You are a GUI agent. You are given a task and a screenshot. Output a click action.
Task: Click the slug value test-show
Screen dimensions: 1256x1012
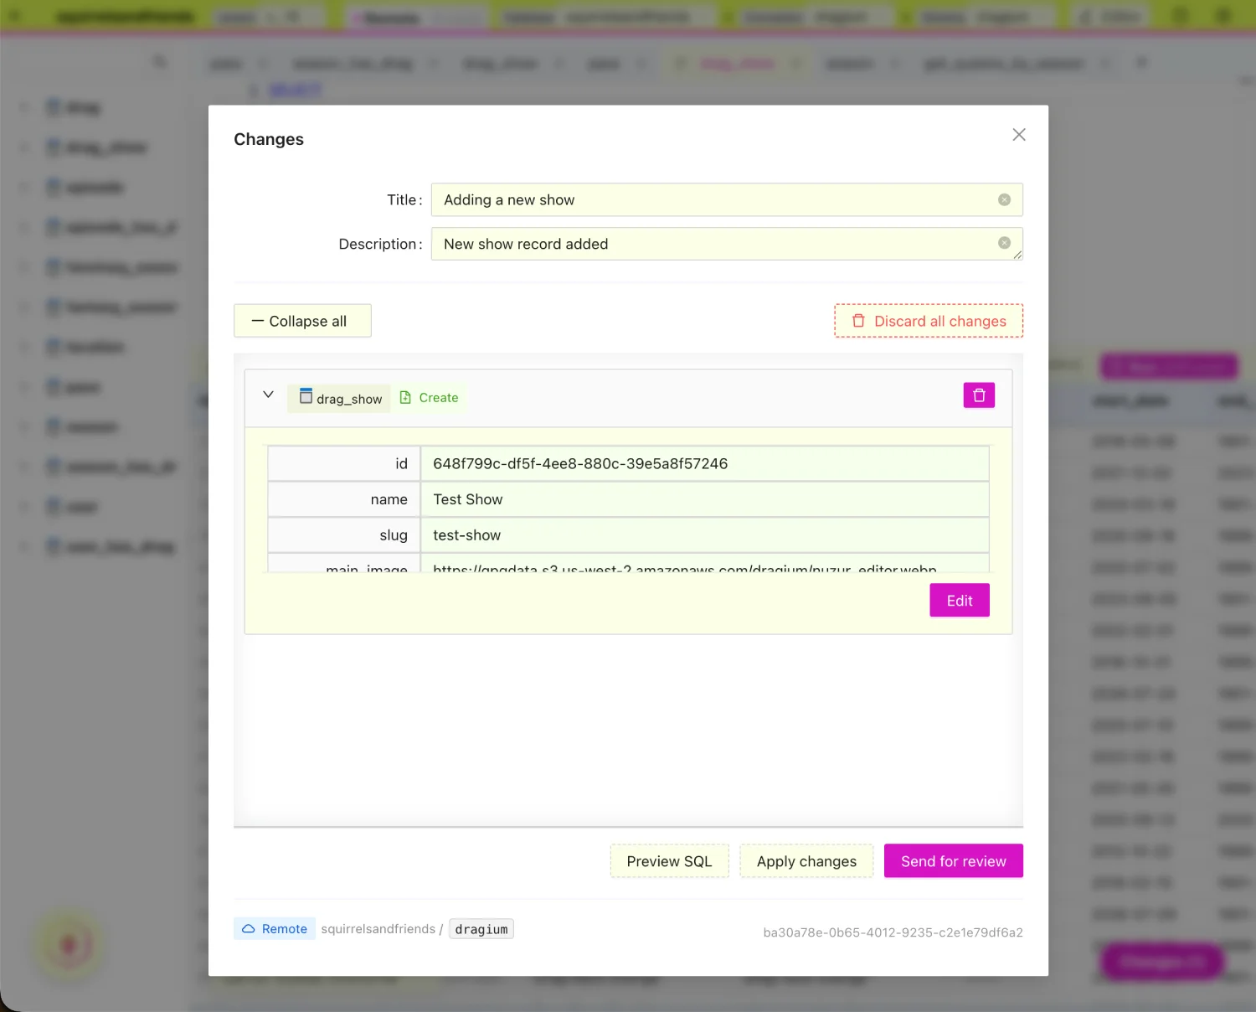click(x=466, y=535)
